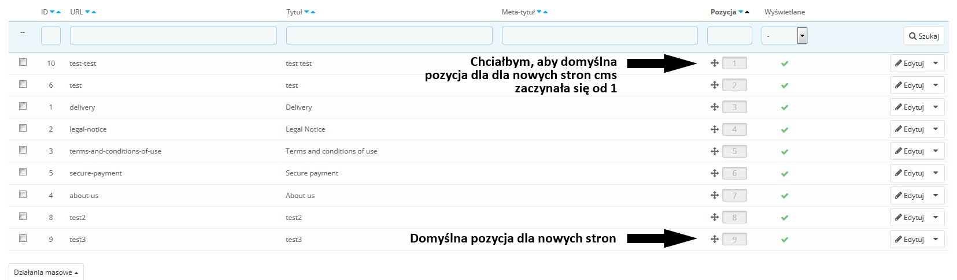The image size is (957, 280).
Task: Sort Tytuł column descending arrow
Action: point(307,12)
